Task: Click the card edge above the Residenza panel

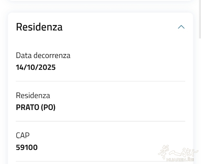Action: point(100,1)
